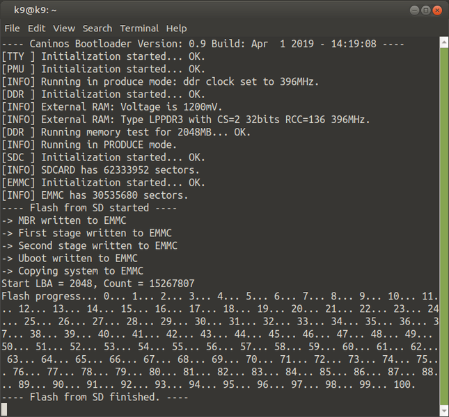The image size is (449, 417).
Task: Click the green vertical scrollbar thumb
Action: 444,227
